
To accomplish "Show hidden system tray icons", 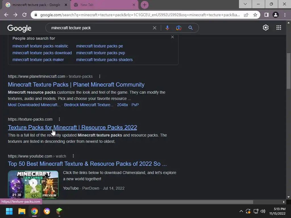I will [241, 211].
